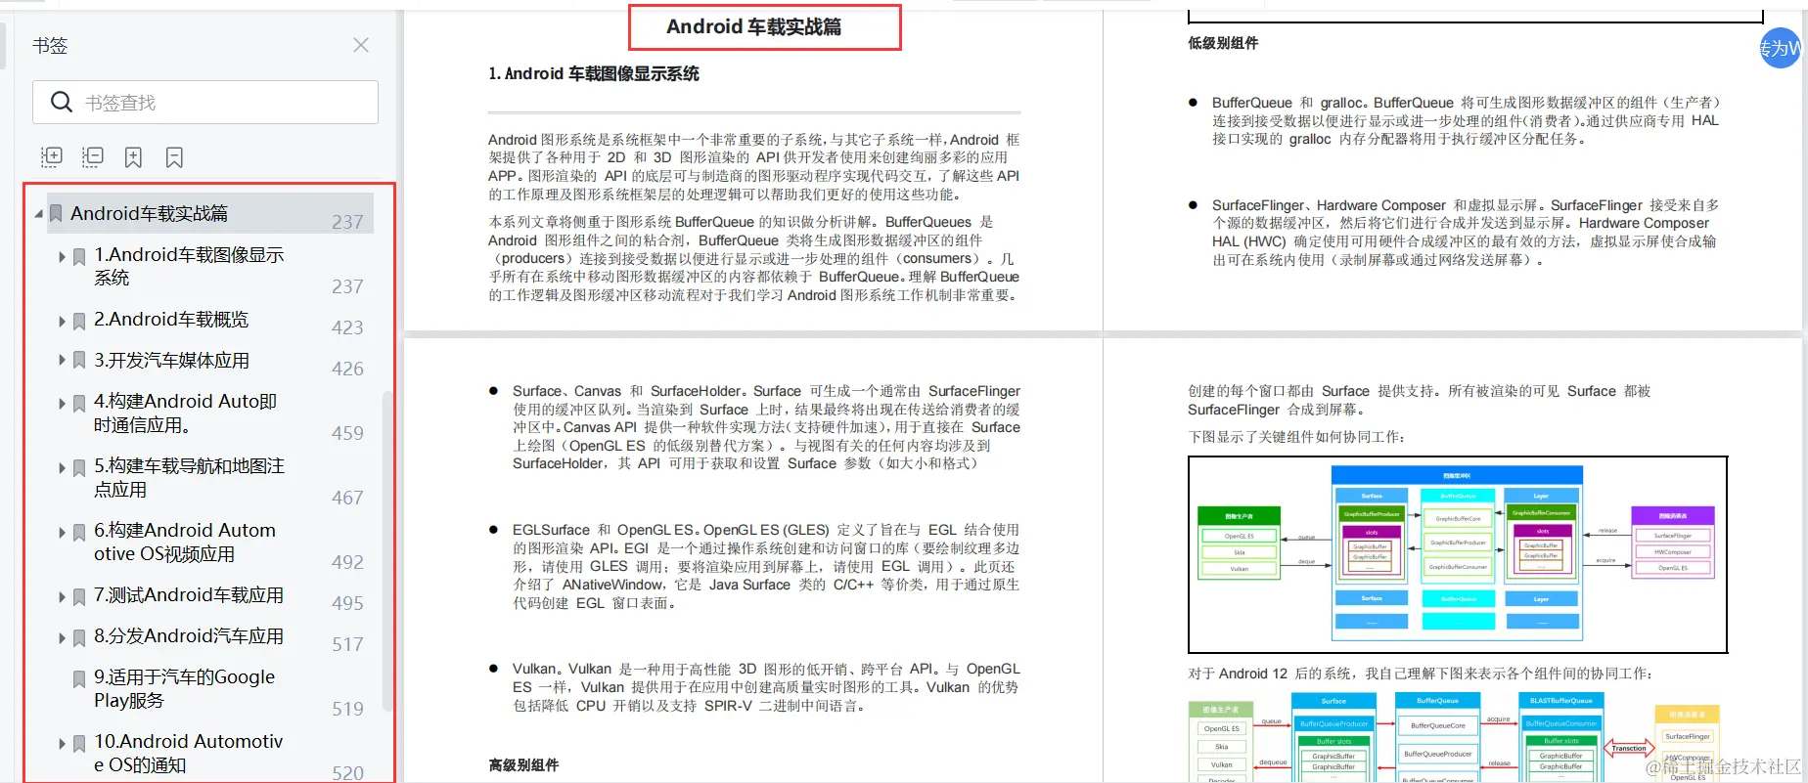Click the 书签查找 bookmark search field
Viewport: 1808px width, 783px height.
point(205,103)
